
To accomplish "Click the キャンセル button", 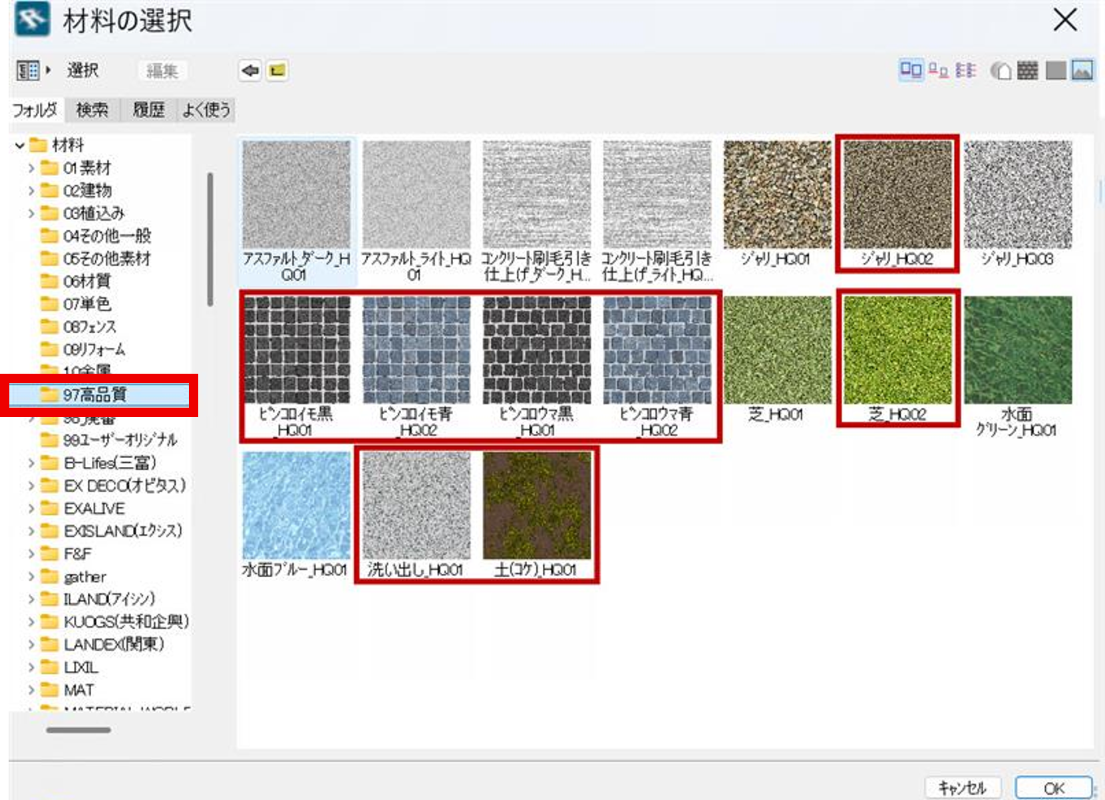I will click(961, 788).
